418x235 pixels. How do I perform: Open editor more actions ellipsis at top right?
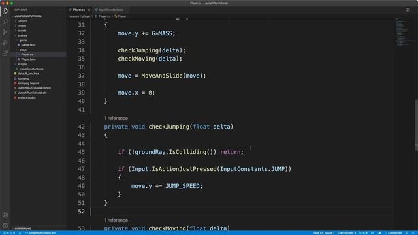(413, 10)
